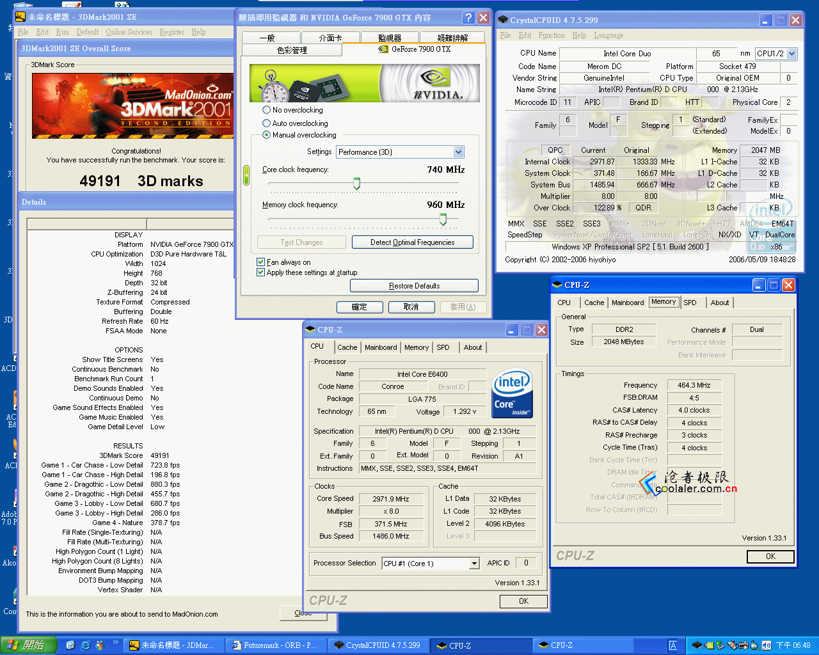
Task: Open the Processor Selection combo in CPU-Z
Action: [x=474, y=564]
